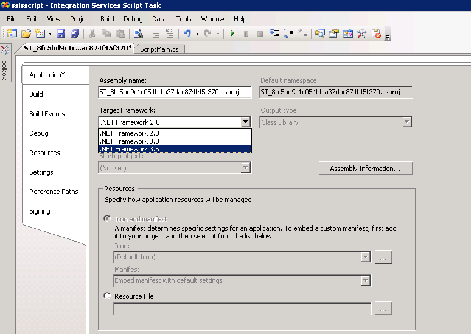Switch to the ScriptMain.cs tab
The width and height of the screenshot is (471, 334).
[x=159, y=49]
